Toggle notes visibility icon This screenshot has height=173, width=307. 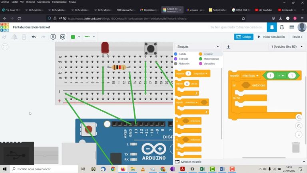[x=63, y=37]
